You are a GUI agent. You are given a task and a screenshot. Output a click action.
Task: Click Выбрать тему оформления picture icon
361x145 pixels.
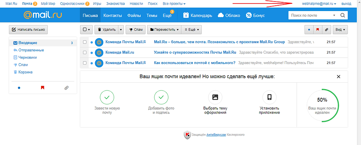tap(215, 97)
